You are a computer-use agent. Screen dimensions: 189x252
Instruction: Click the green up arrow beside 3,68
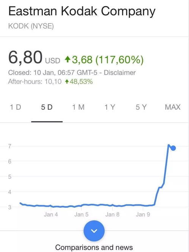click(68, 59)
